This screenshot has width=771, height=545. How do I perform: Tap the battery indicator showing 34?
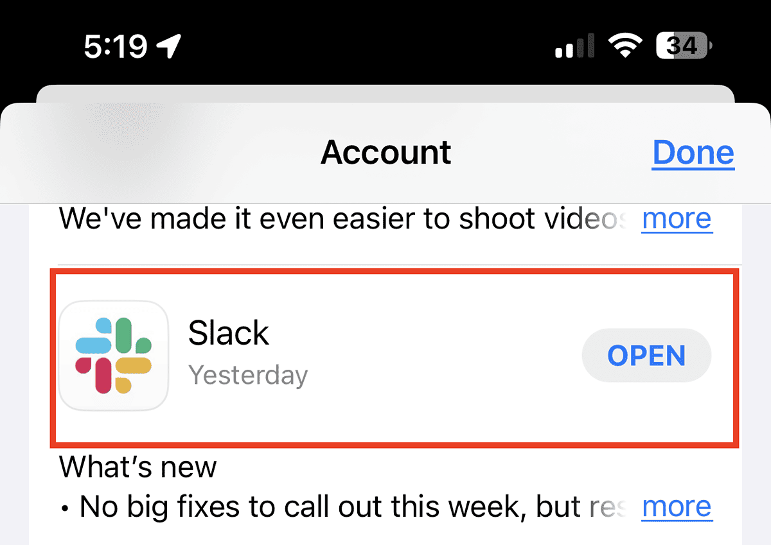point(682,45)
